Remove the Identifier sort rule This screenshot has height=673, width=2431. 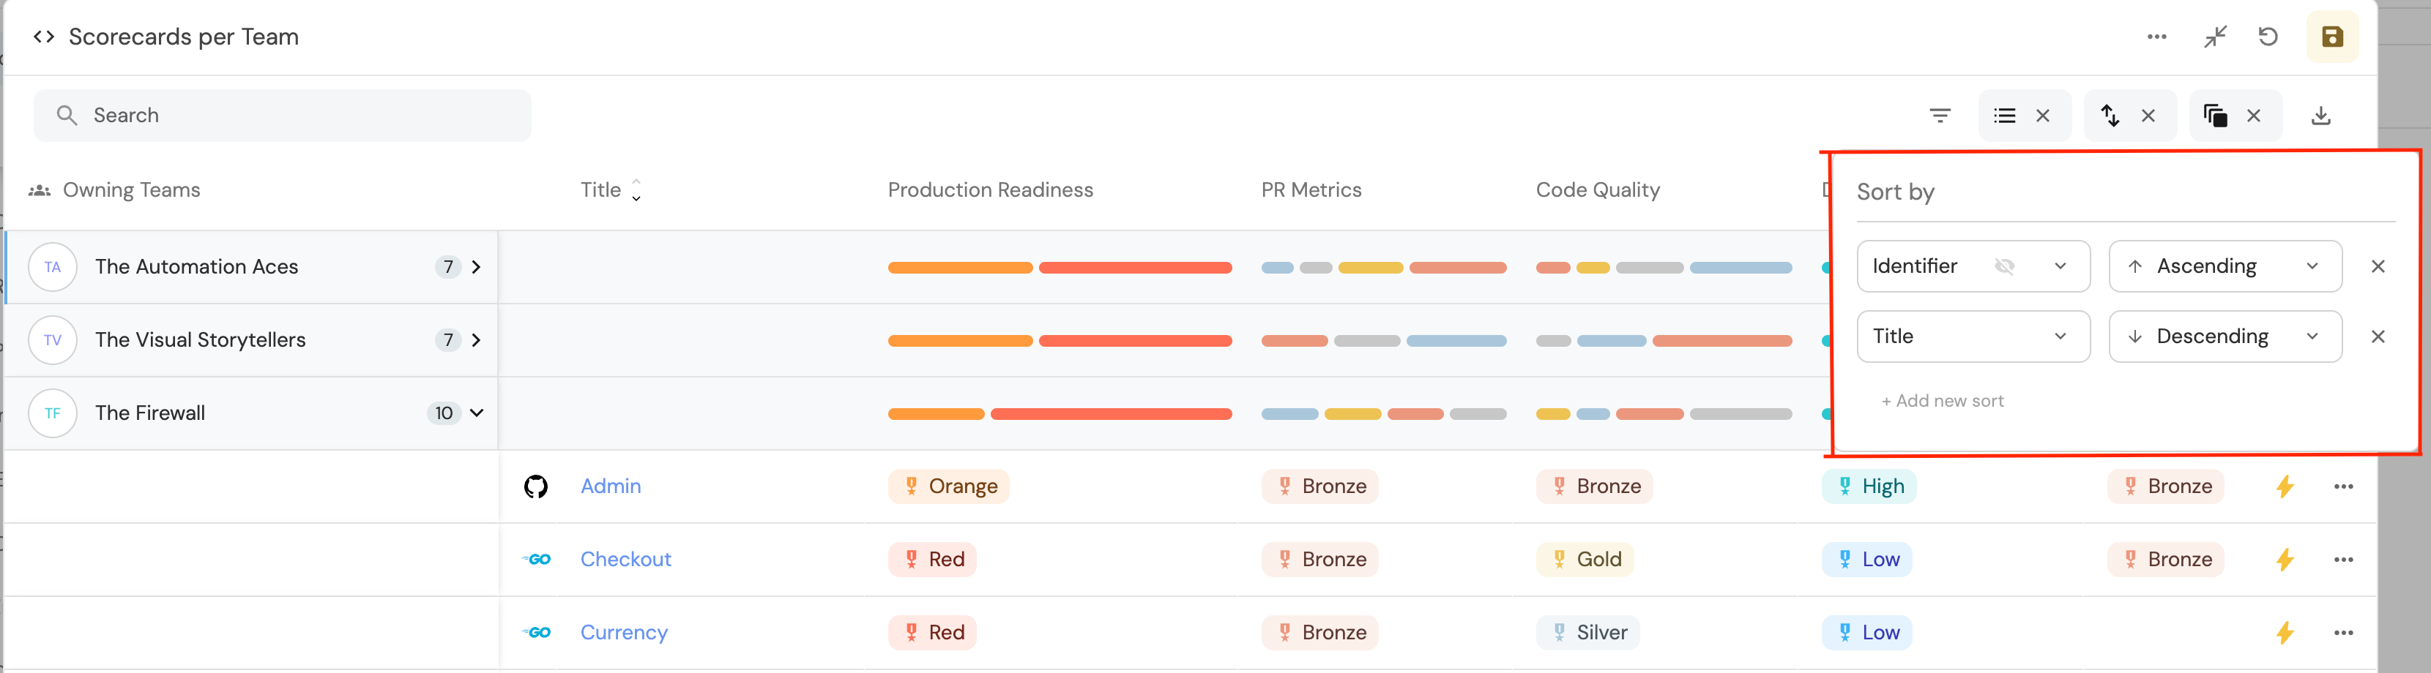(x=2378, y=267)
